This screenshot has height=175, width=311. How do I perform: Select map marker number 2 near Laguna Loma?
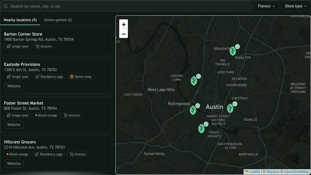point(194,80)
